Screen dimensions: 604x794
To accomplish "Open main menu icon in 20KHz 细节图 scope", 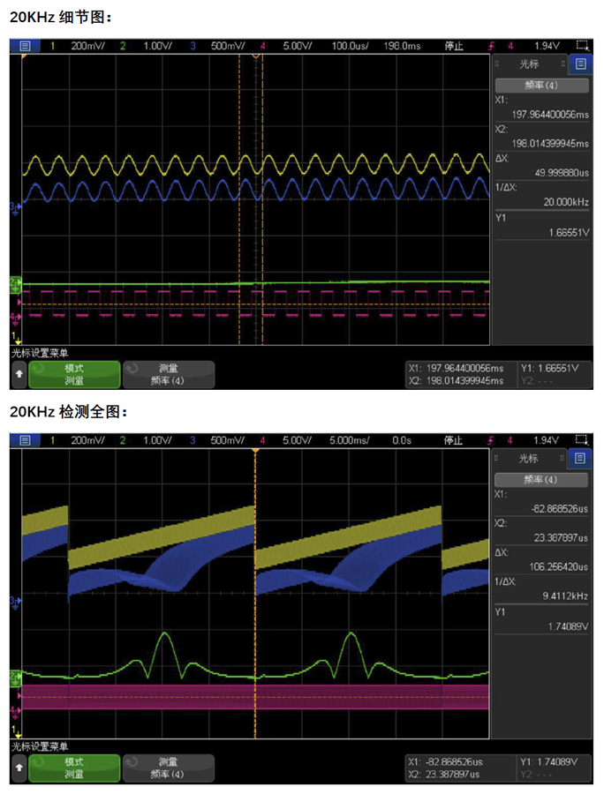I will tap(24, 45).
